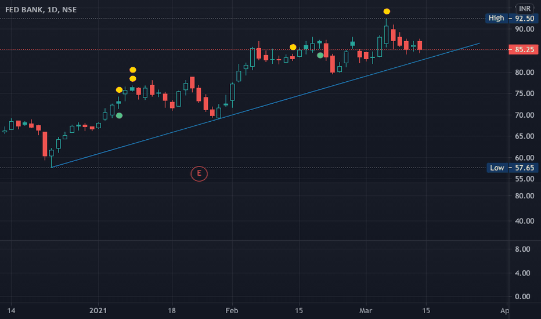This screenshot has height=319, width=541.
Task: Click the 60.00 price axis label
Action: (524, 158)
